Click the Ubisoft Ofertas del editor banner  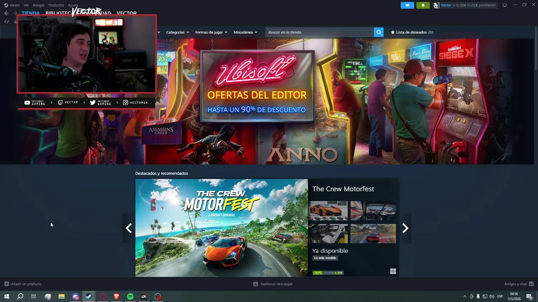(x=257, y=86)
